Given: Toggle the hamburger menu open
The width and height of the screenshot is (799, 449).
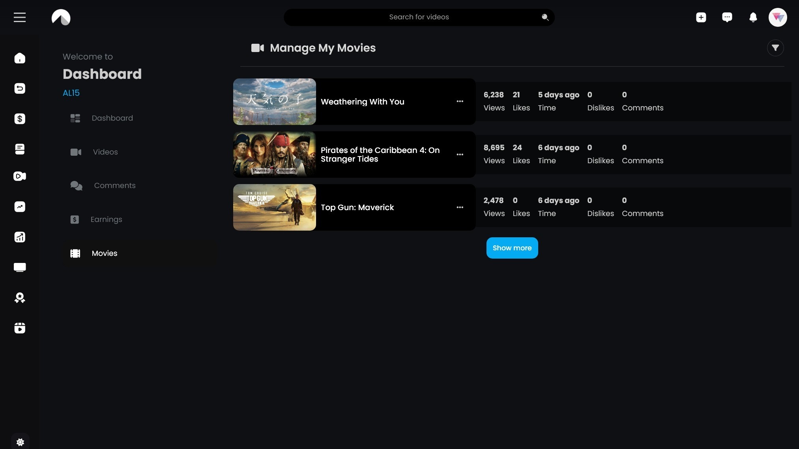Looking at the screenshot, I should (19, 17).
